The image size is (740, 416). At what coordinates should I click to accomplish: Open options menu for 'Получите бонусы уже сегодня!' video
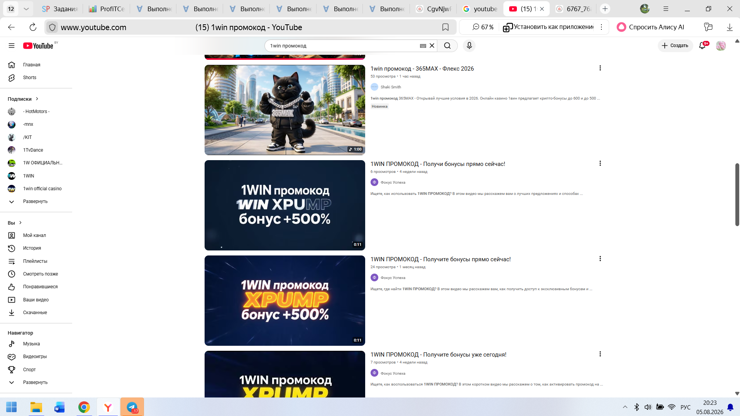click(x=600, y=354)
